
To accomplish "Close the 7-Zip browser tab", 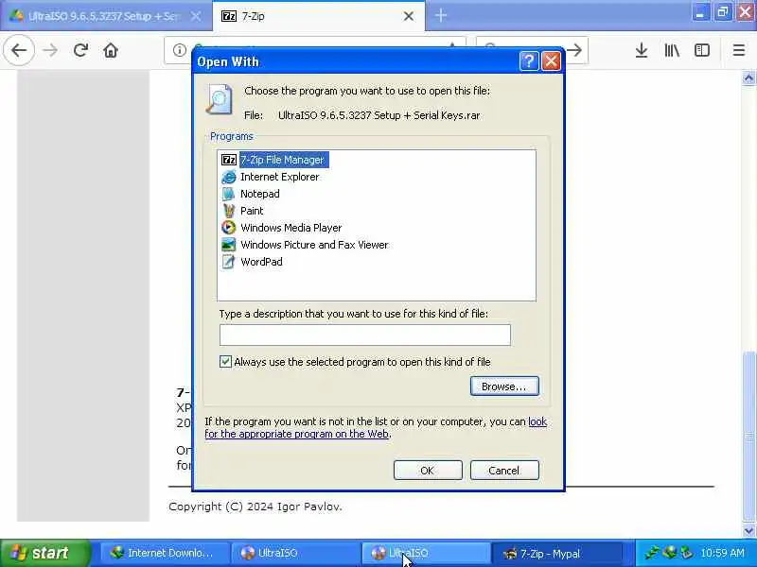I will [409, 16].
